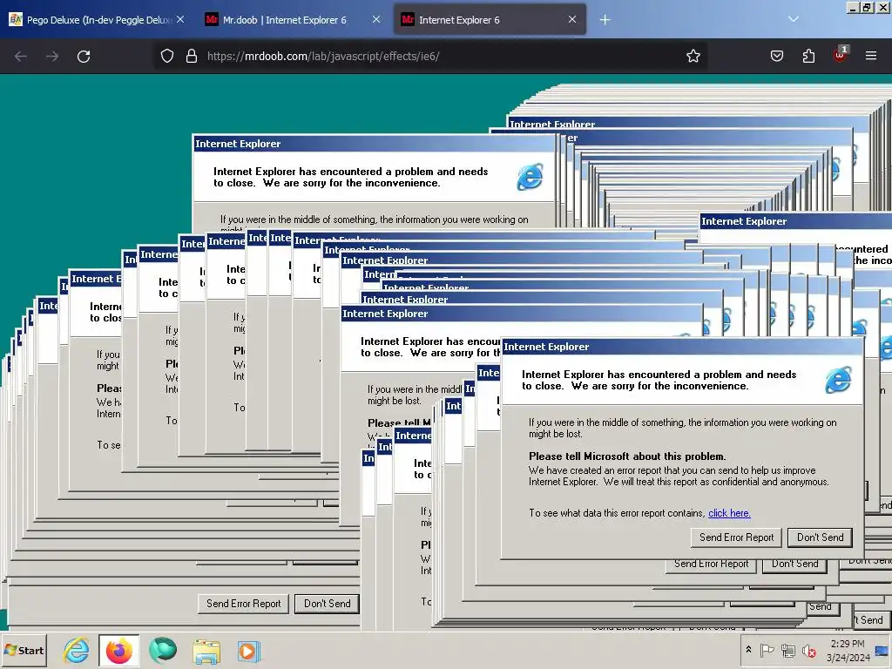Click the uBlock Origin extension icon
This screenshot has height=669, width=892.
[841, 55]
